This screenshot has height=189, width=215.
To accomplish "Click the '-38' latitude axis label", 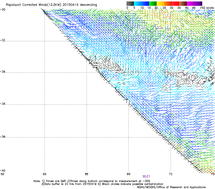I will (3, 137).
